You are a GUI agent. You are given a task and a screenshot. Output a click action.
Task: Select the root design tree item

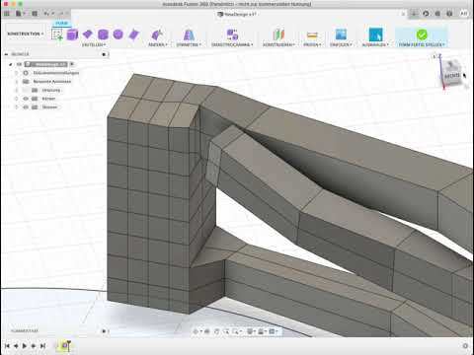click(x=46, y=64)
